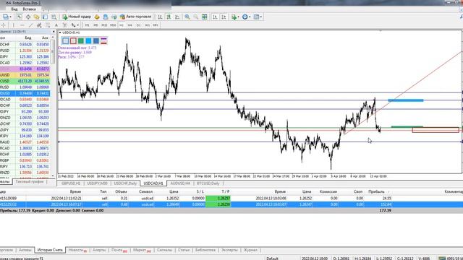Viewport: 463px width, 260px height.
Task: Select the vertical line drawing tool
Action: click(13, 25)
